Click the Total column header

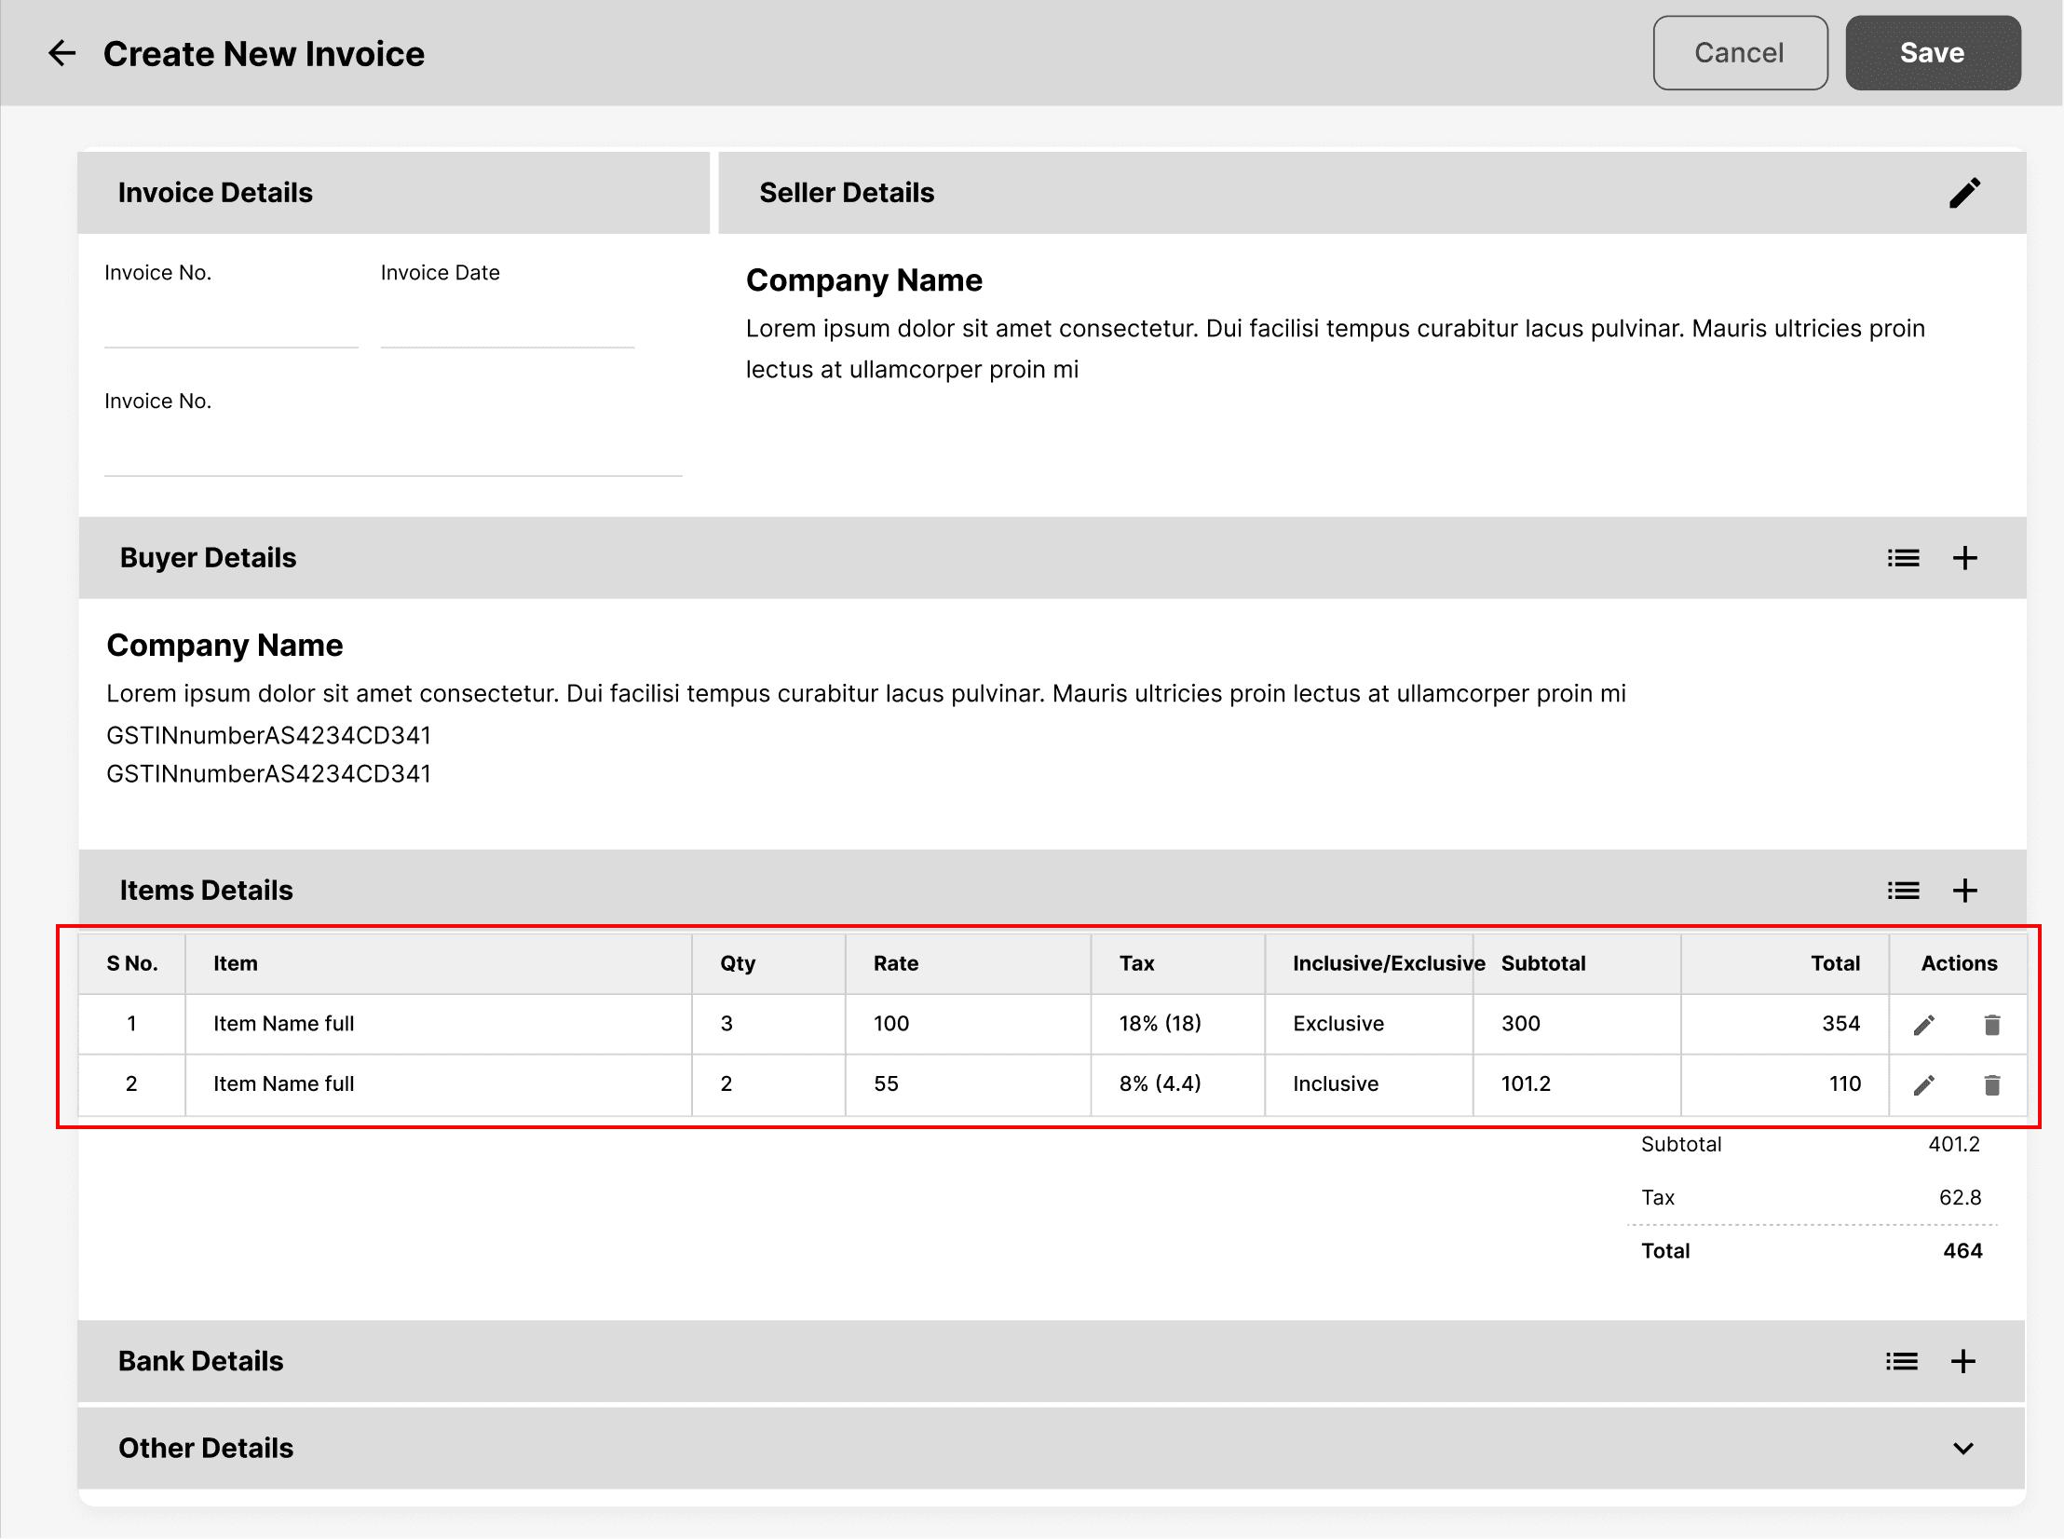click(1834, 963)
